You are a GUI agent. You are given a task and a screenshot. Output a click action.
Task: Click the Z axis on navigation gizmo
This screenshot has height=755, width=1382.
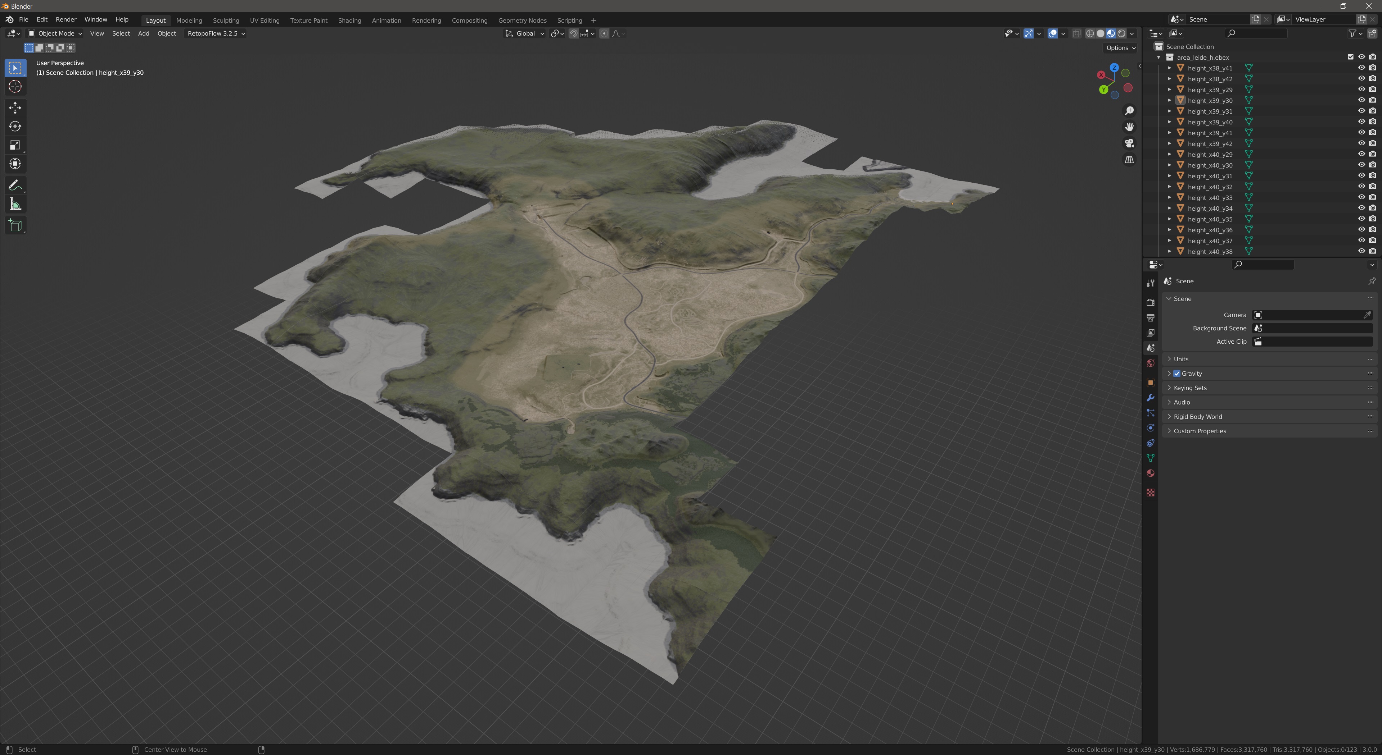(x=1114, y=68)
